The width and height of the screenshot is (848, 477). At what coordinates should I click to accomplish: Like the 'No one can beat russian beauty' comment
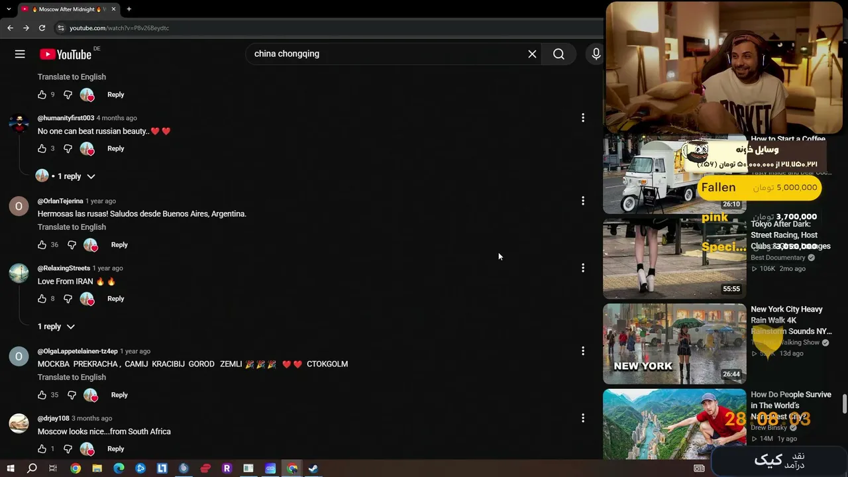tap(42, 148)
